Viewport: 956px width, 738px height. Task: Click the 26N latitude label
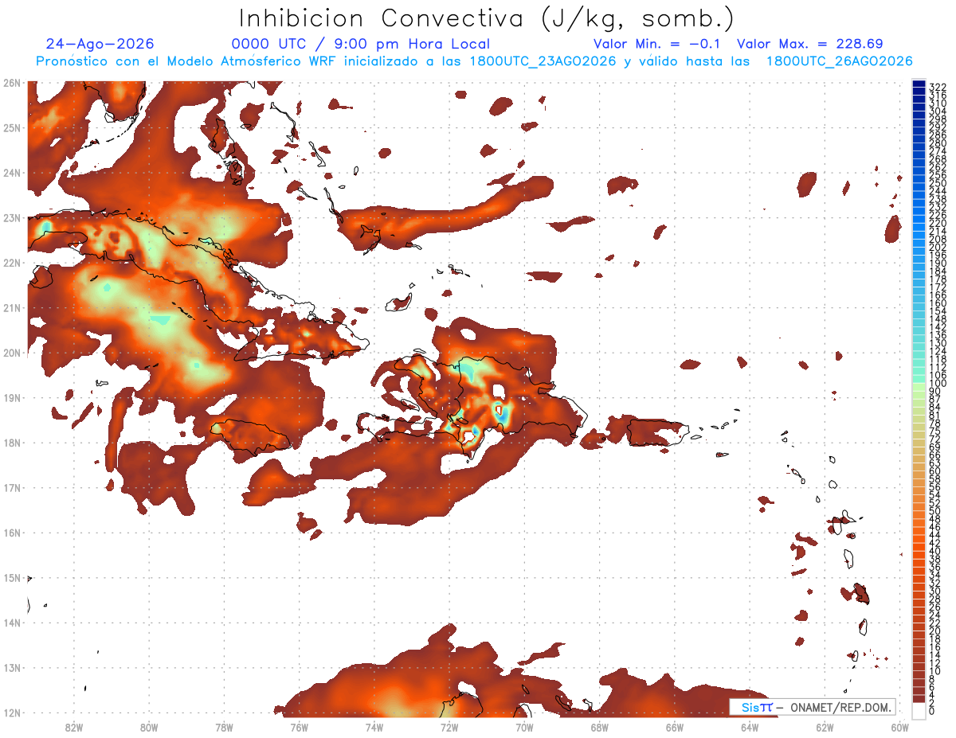12,83
